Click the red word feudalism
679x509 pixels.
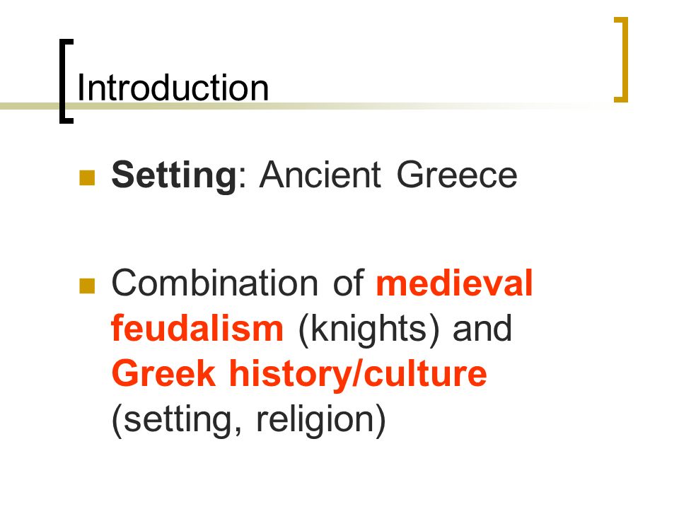pos(197,328)
